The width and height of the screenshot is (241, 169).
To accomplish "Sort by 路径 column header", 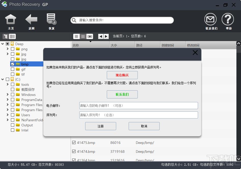I will (147, 45).
